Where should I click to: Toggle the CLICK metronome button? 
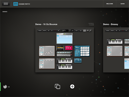pos(76,31)
